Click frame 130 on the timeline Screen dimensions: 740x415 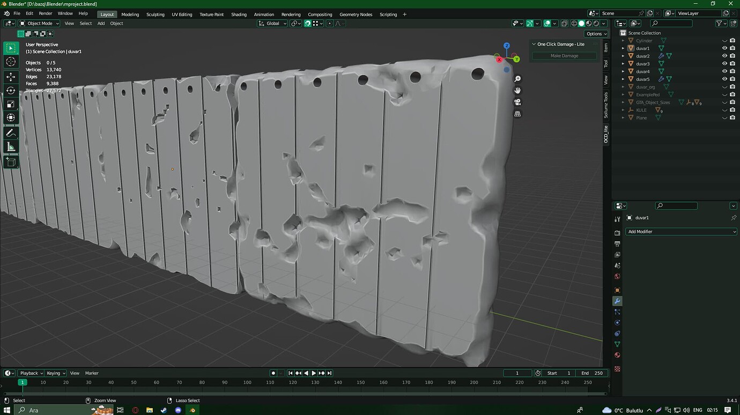click(316, 382)
